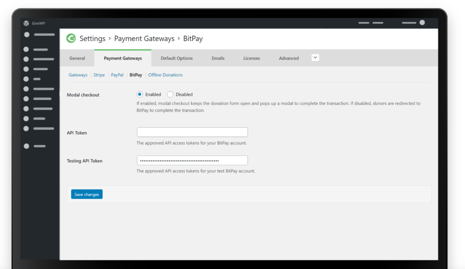This screenshot has height=269, width=465.
Task: Click the Save changes button
Action: coord(87,194)
